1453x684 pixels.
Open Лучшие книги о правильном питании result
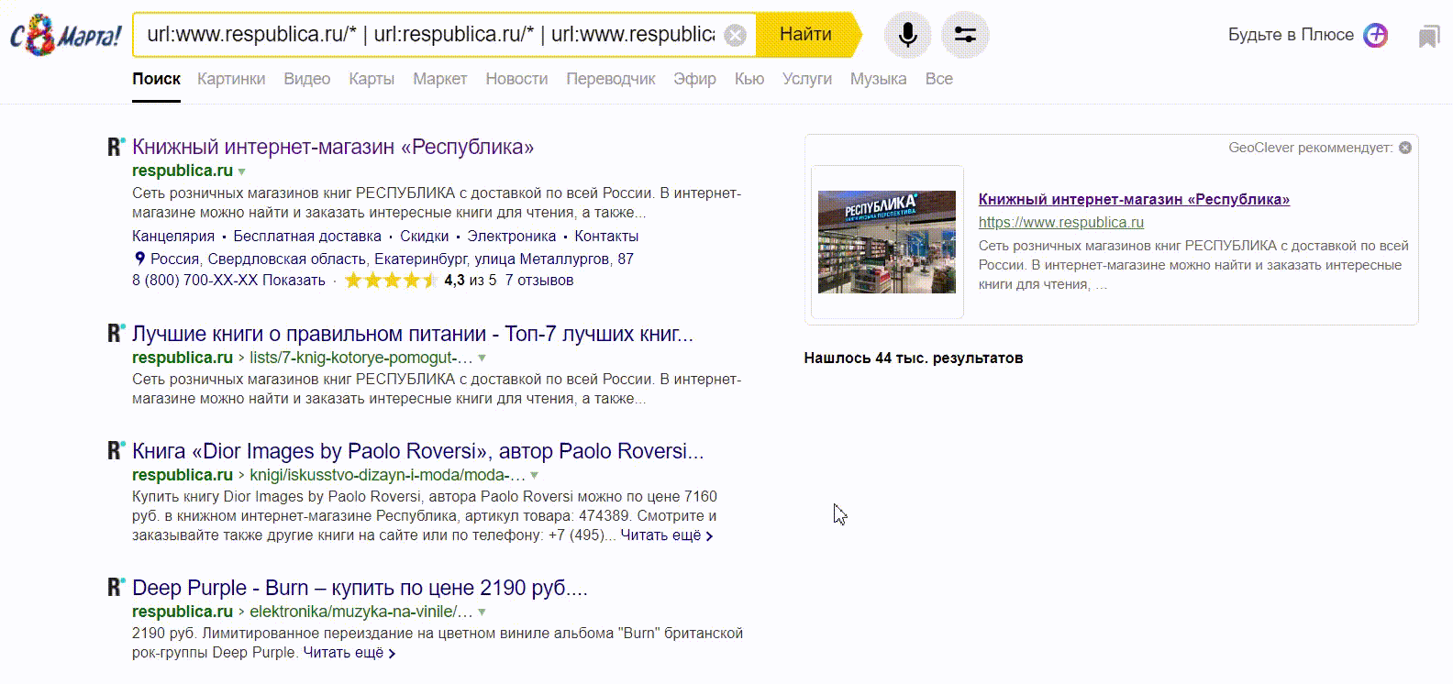(413, 334)
